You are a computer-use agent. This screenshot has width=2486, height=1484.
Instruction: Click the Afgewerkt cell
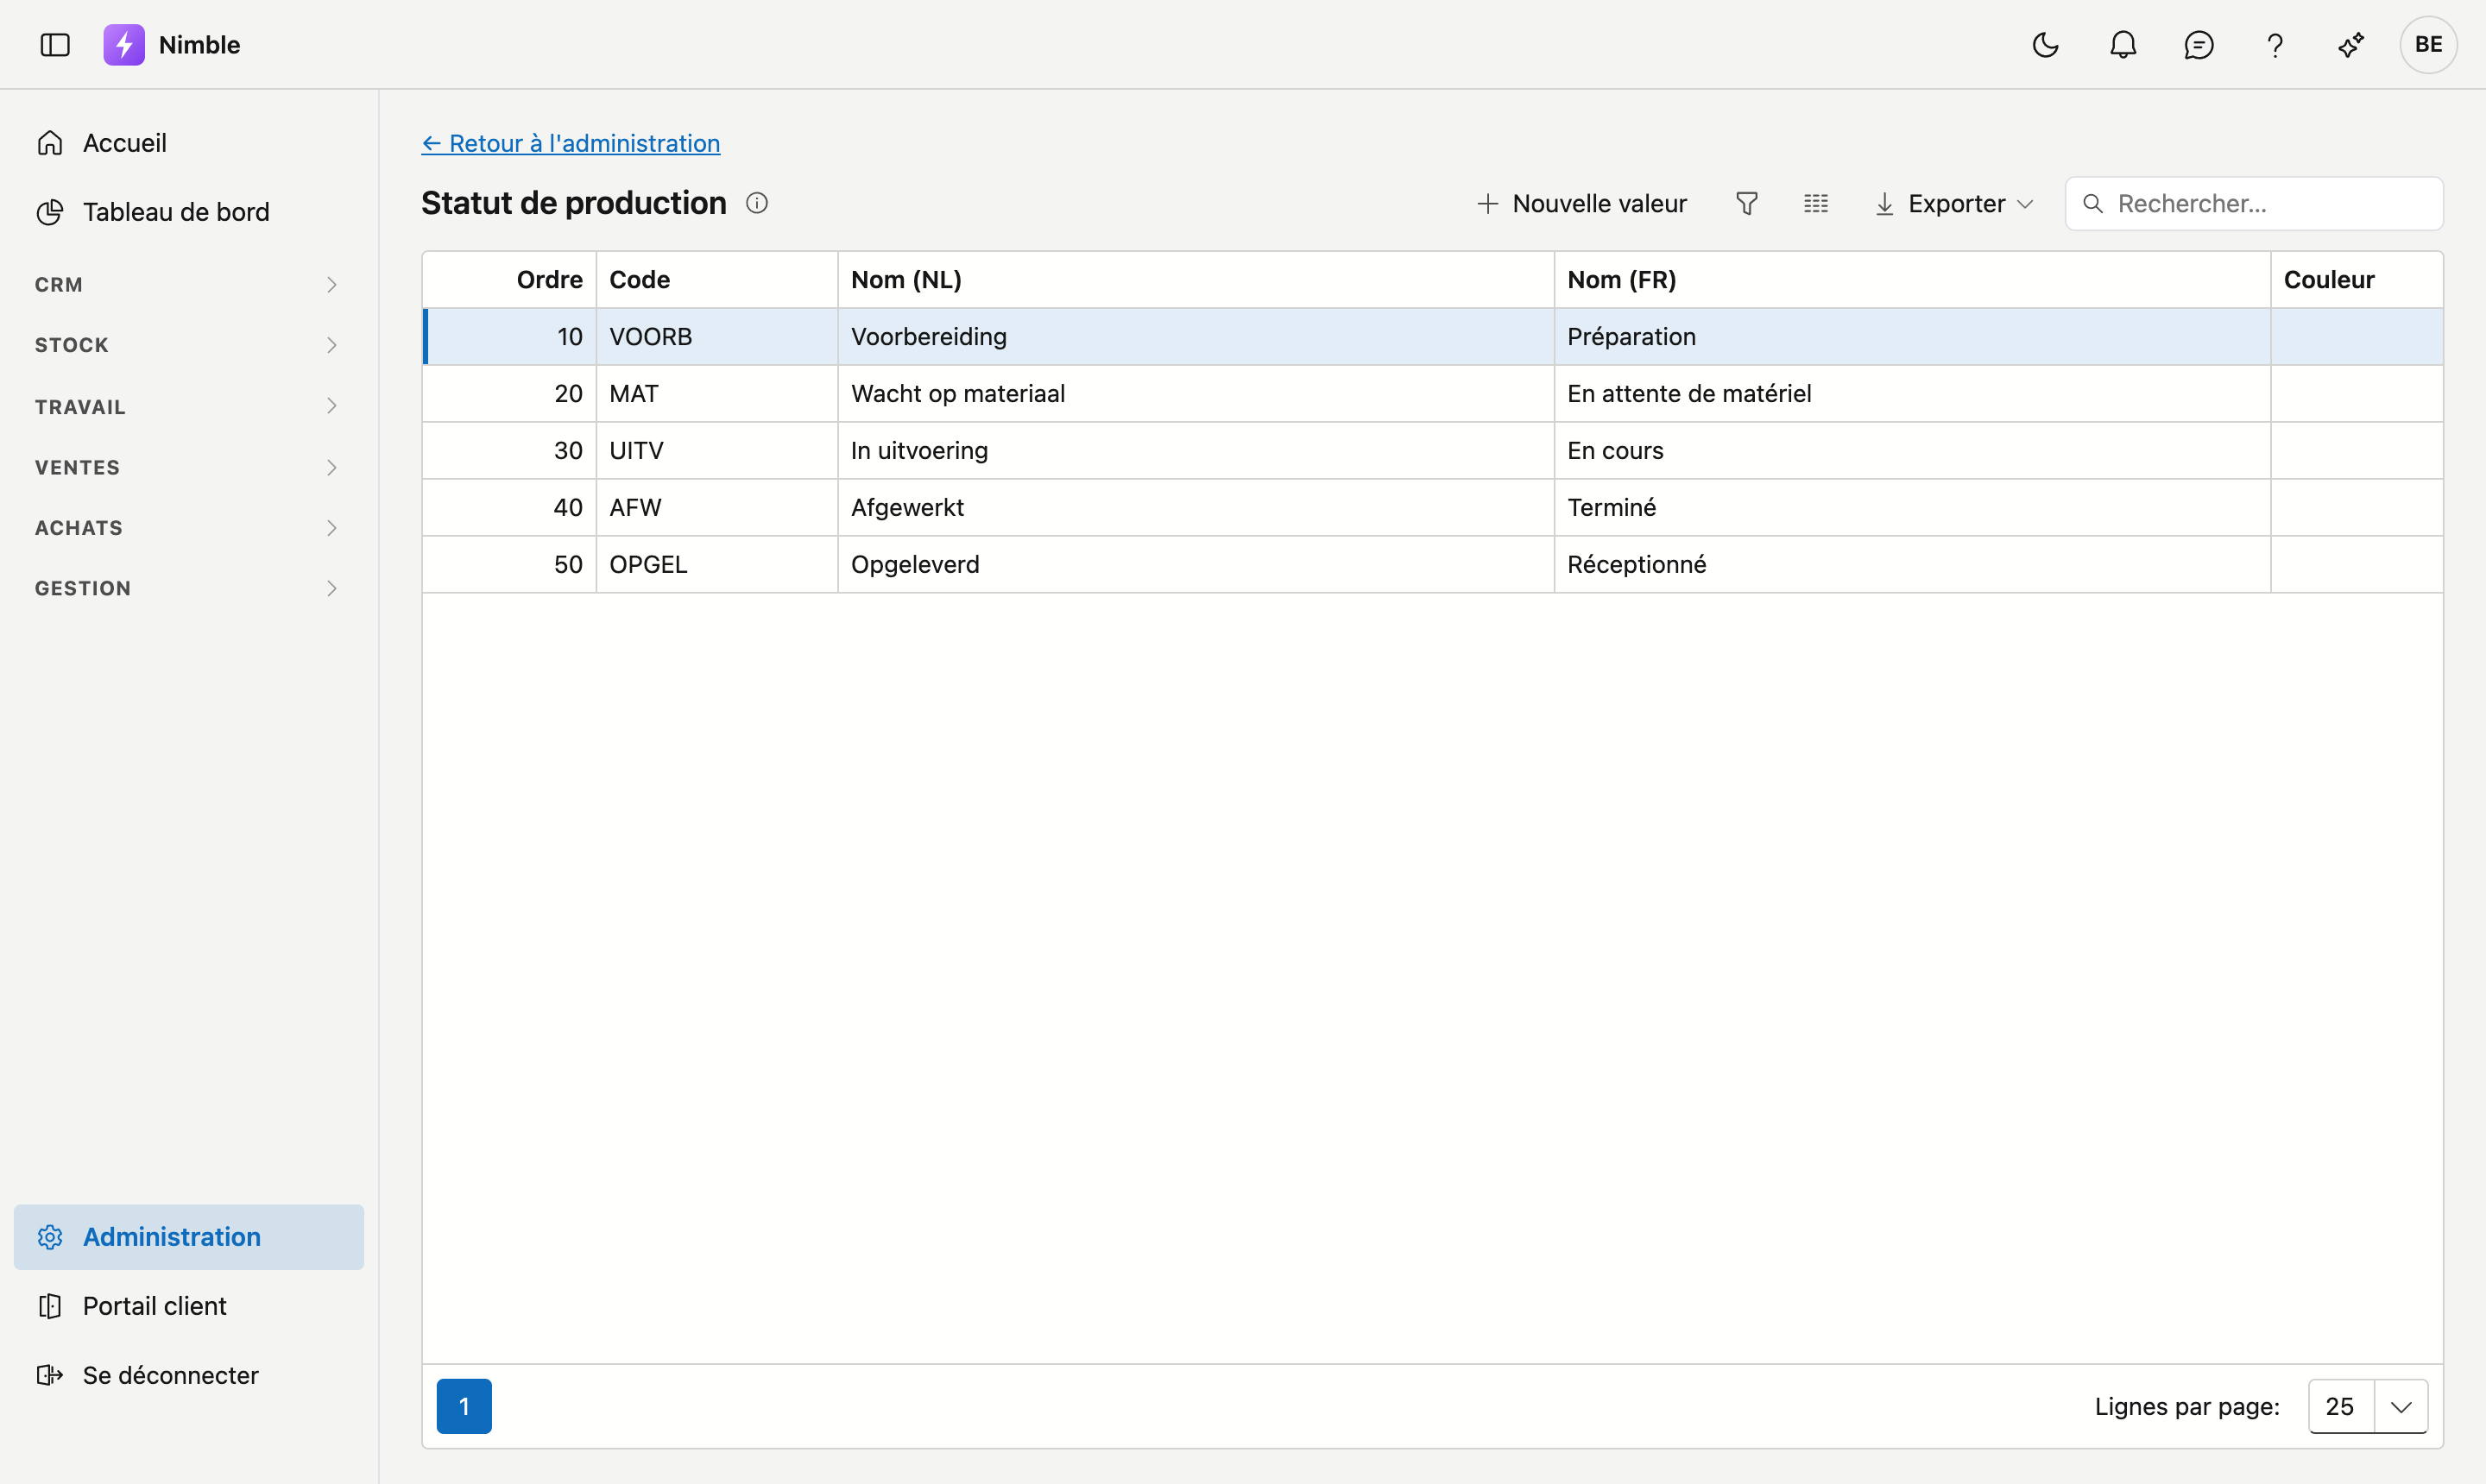click(x=1196, y=508)
